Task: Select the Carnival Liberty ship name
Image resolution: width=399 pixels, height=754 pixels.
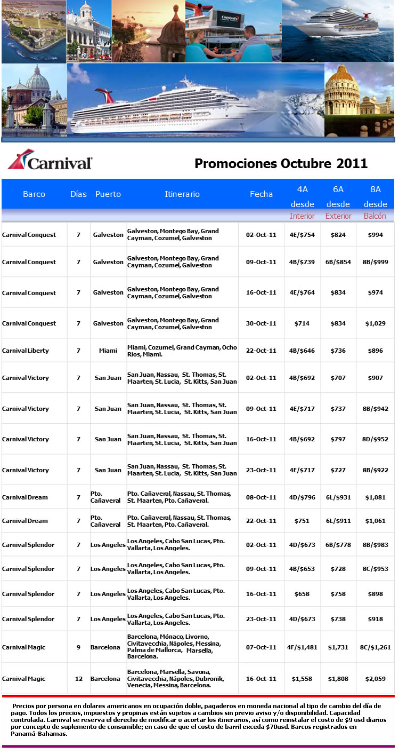Action: tap(26, 351)
